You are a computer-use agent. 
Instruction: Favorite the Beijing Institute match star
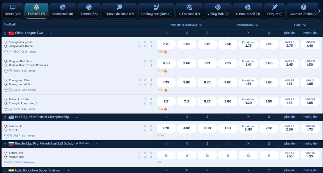(6, 109)
